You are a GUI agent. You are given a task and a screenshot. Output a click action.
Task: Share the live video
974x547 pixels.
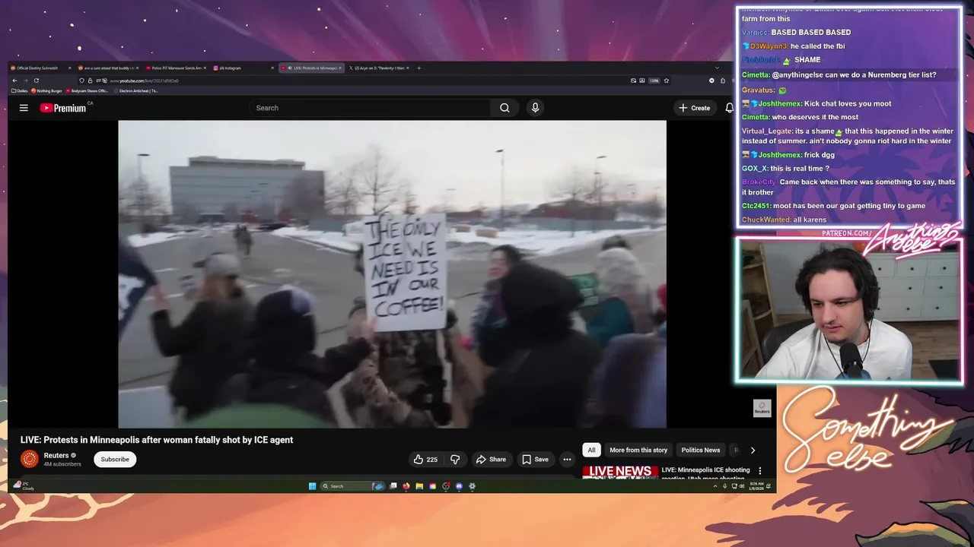click(490, 459)
